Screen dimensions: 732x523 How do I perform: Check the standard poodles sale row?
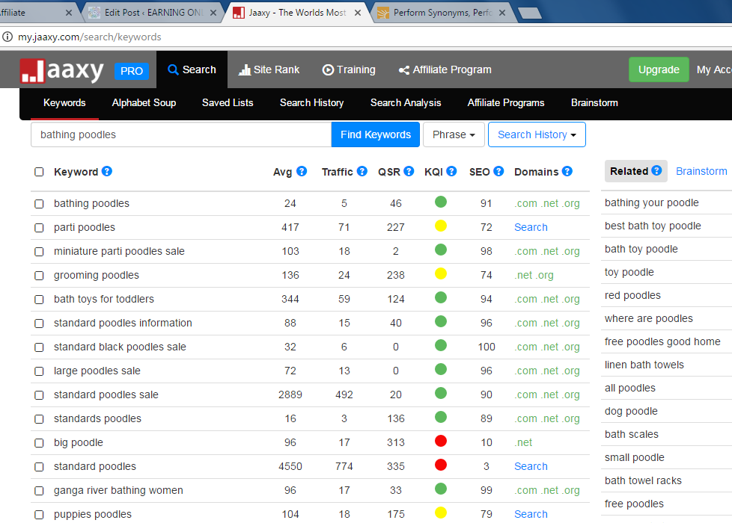click(39, 394)
